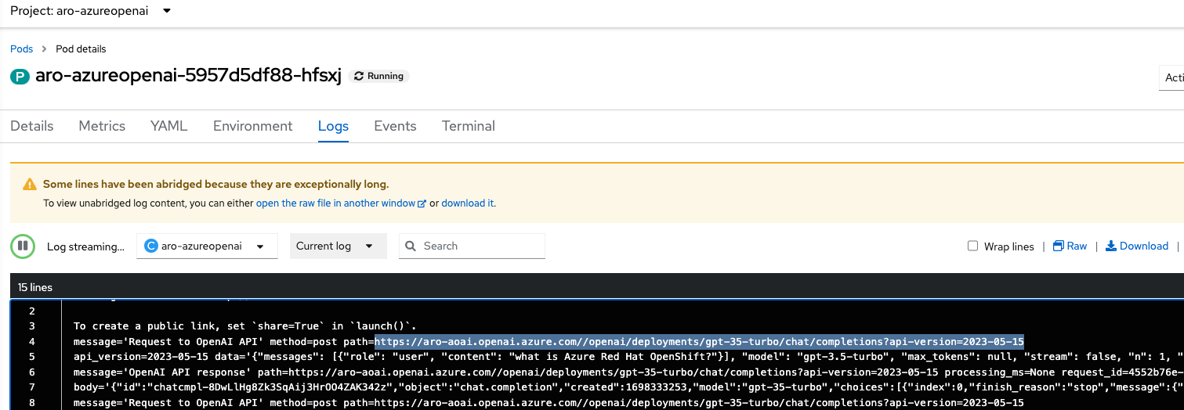This screenshot has width=1184, height=410.
Task: Pause log streaming
Action: point(23,246)
